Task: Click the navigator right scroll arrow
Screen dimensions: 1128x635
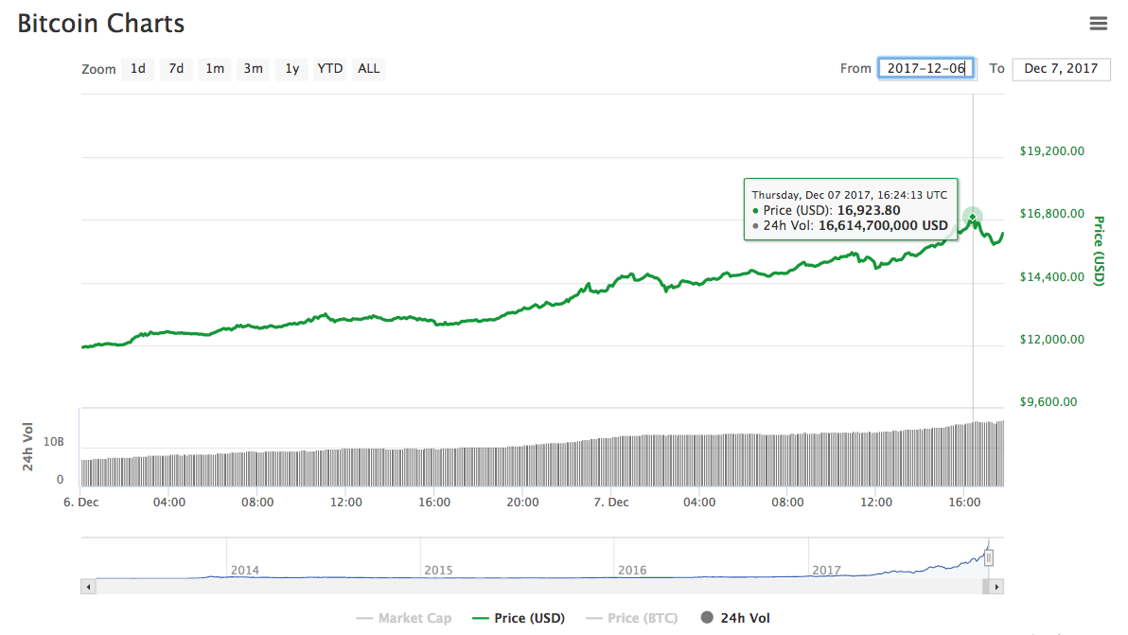Action: [996, 587]
